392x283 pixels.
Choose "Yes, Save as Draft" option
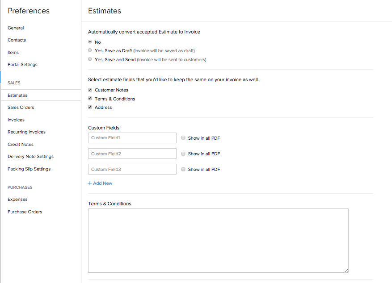pyautogui.click(x=90, y=50)
